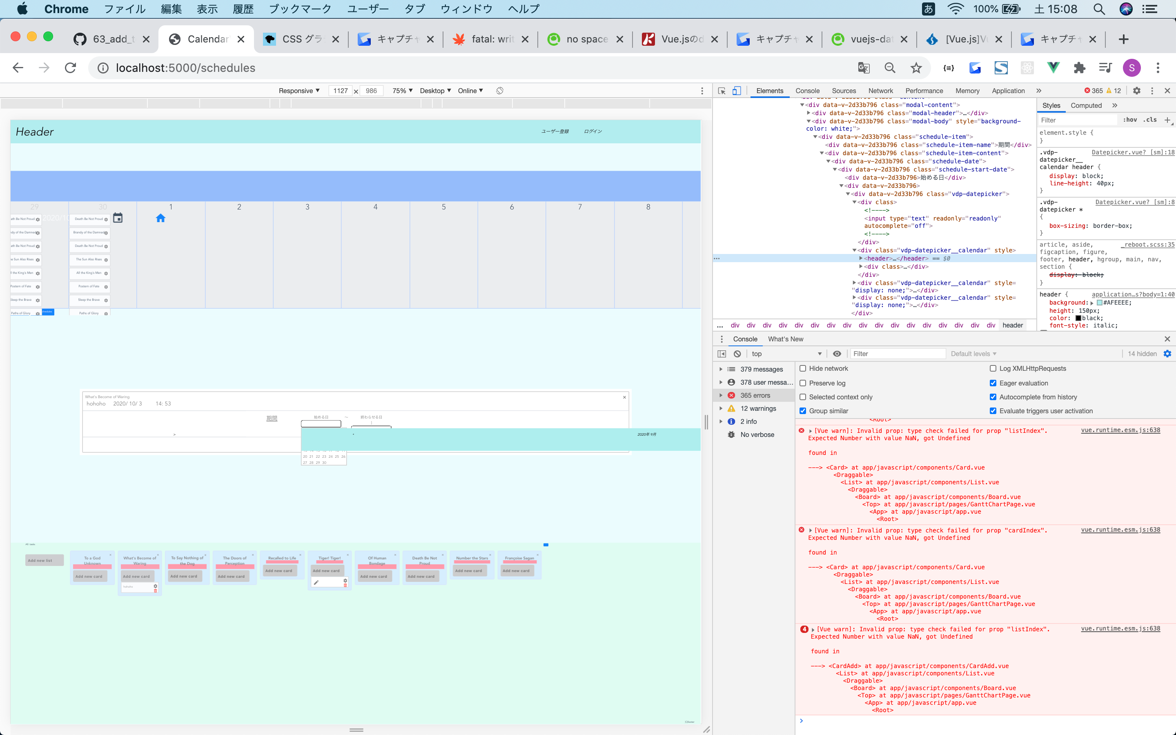1176x735 pixels.
Task: Open the Computed styles tab
Action: click(x=1086, y=105)
